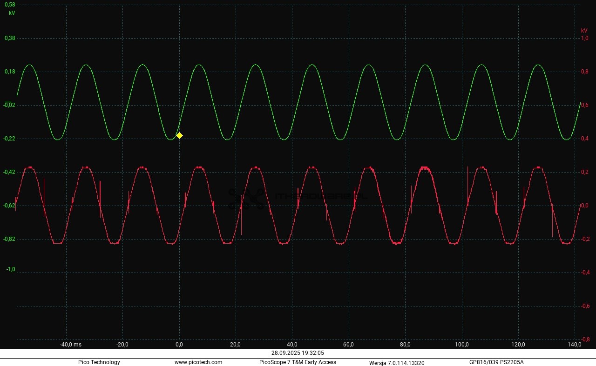Click the PicoScope 7 T&M Early Access label

(298, 362)
